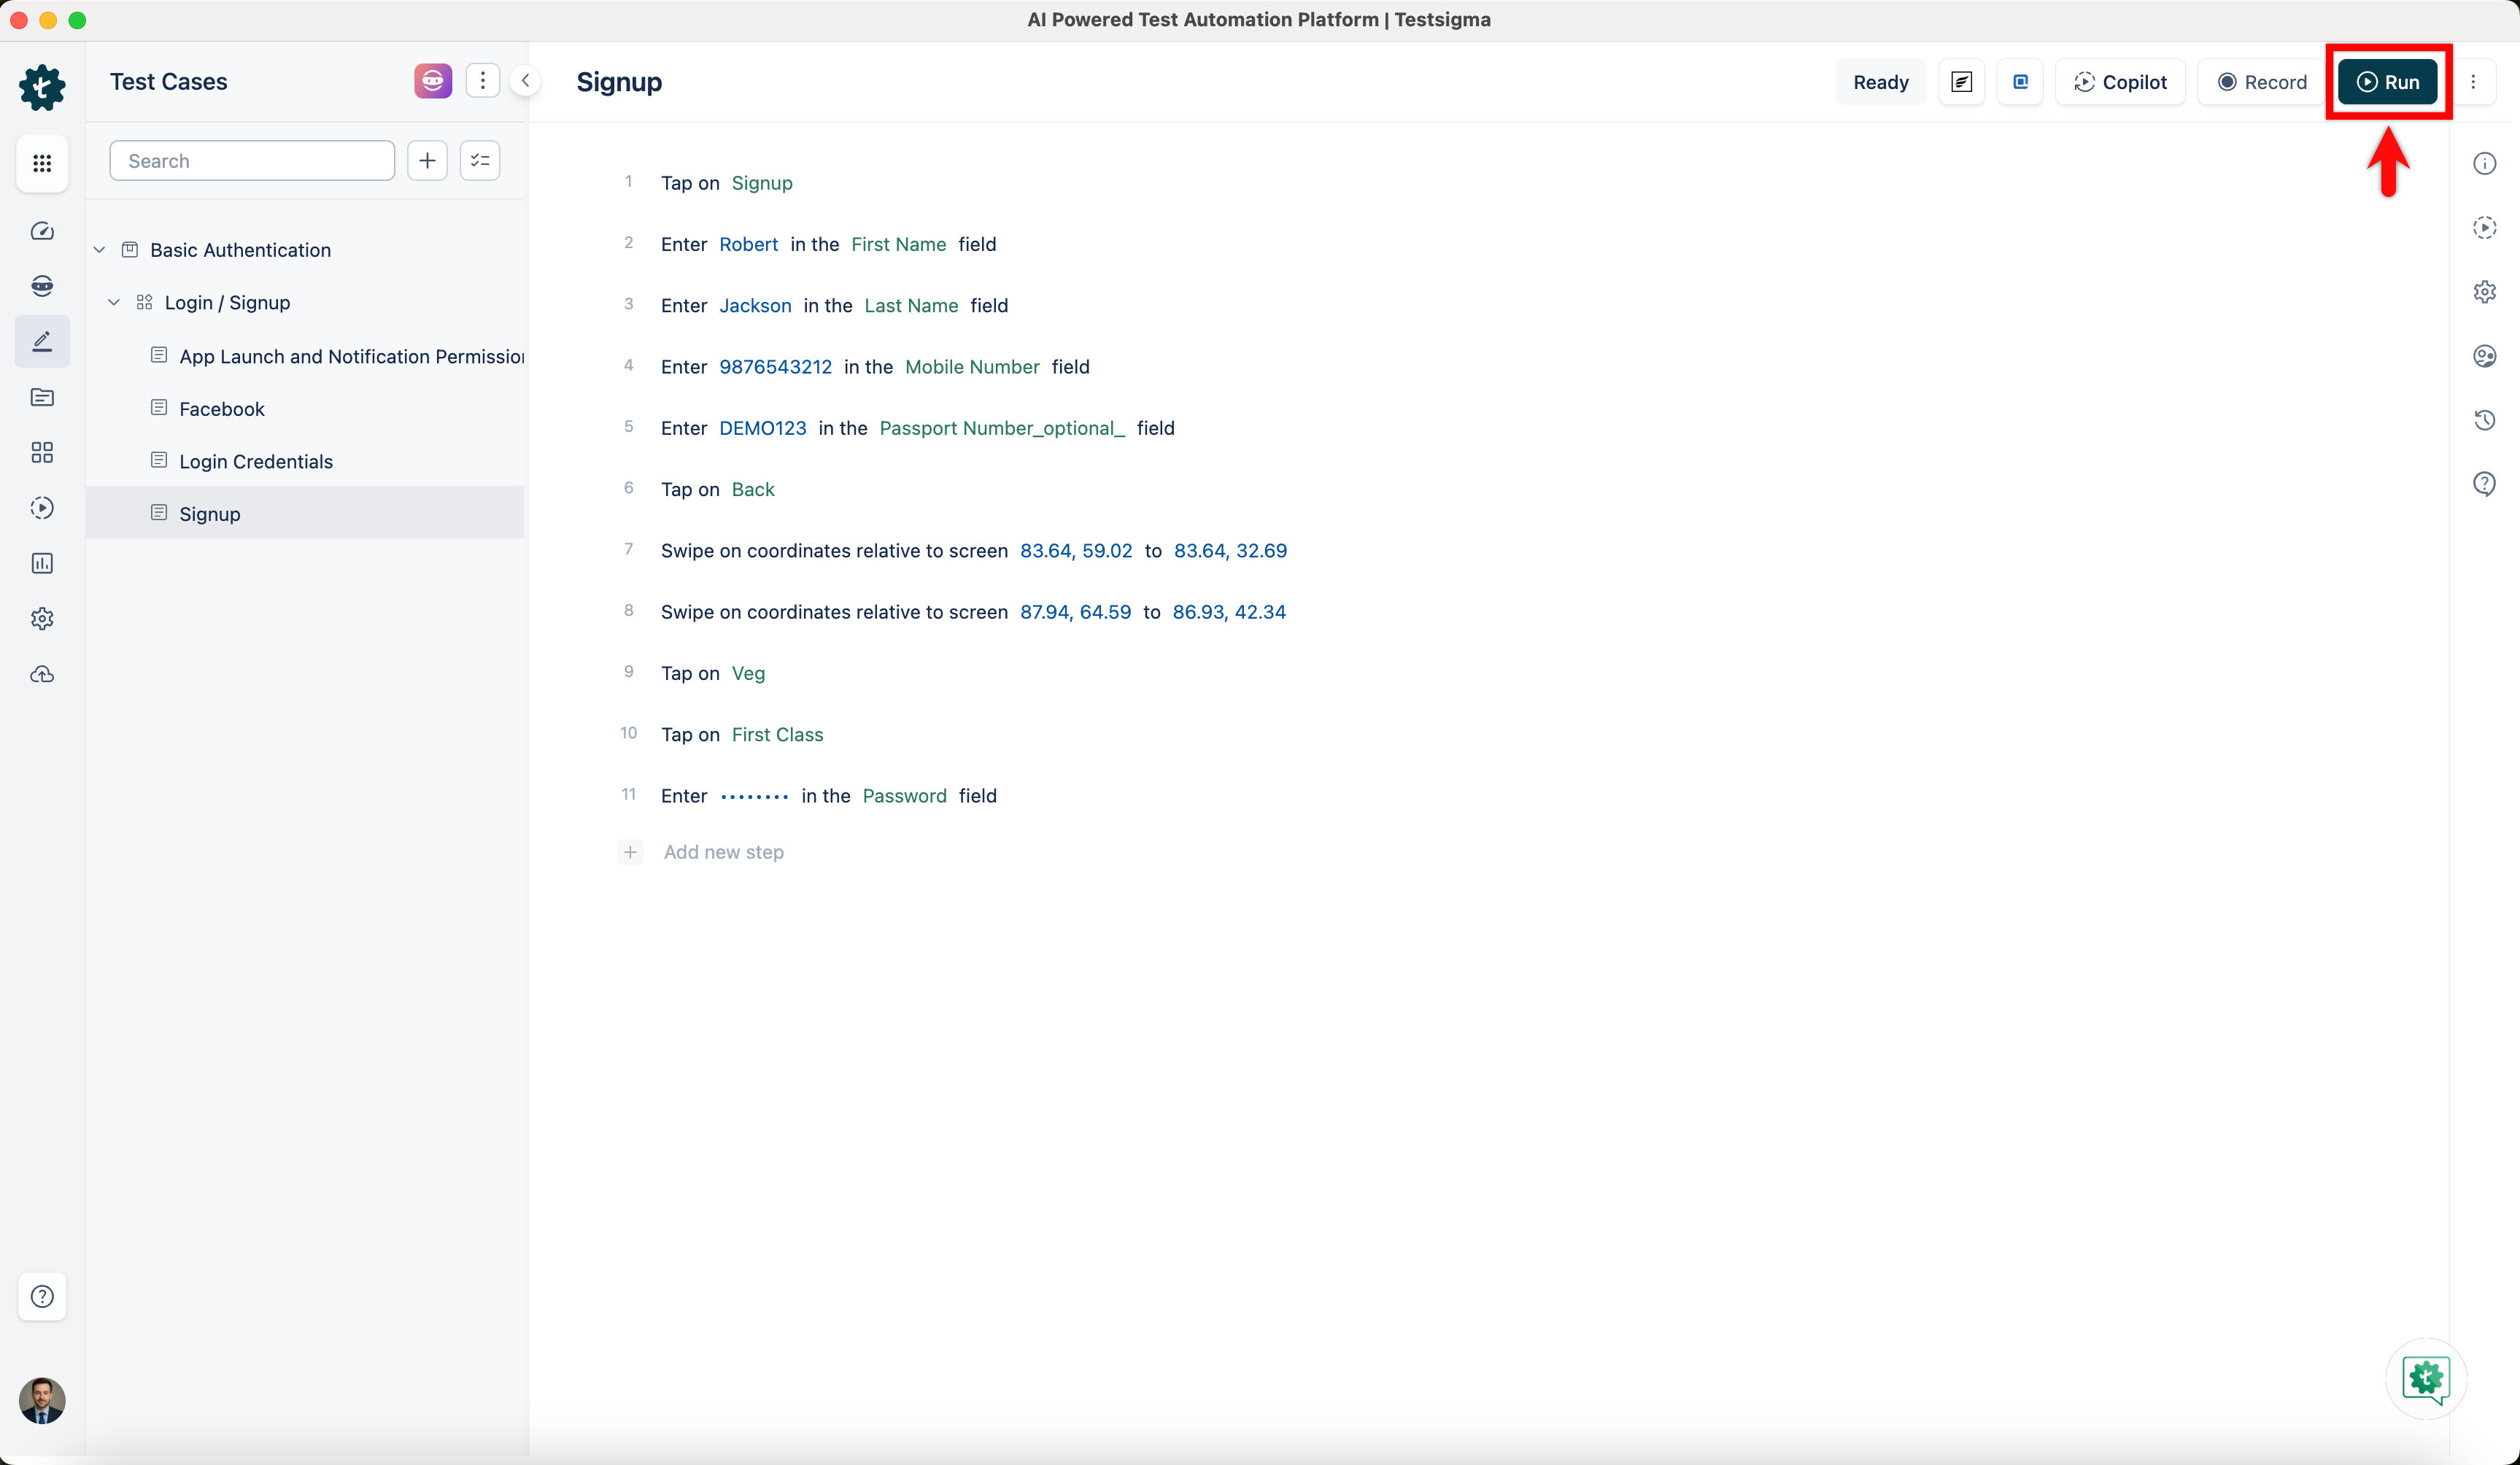This screenshot has width=2520, height=1465.
Task: Select the Facebook test case
Action: point(222,409)
